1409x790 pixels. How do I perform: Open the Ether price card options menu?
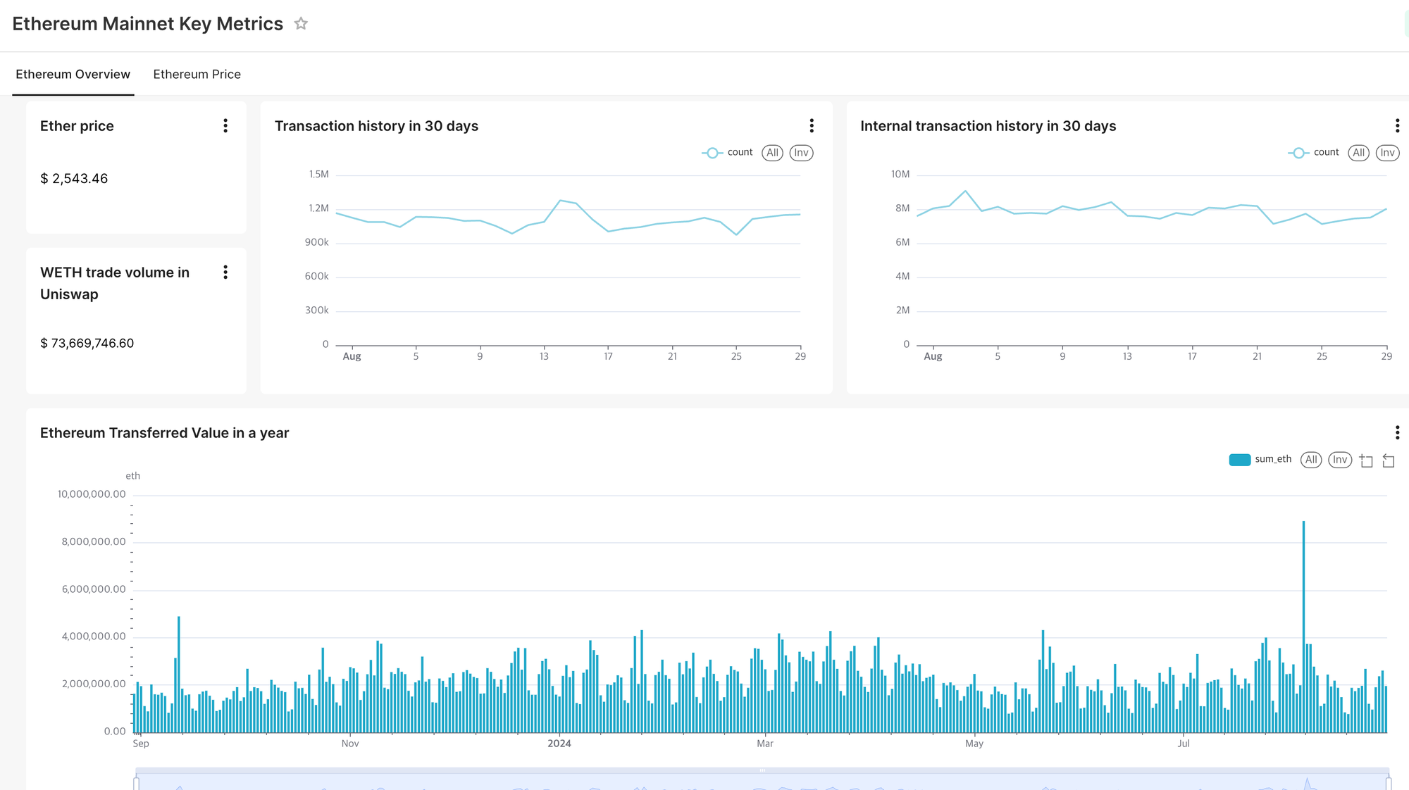pos(225,126)
